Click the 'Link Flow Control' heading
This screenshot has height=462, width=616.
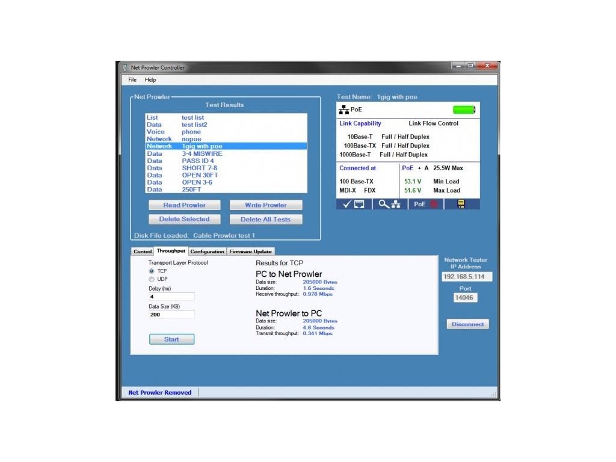433,123
